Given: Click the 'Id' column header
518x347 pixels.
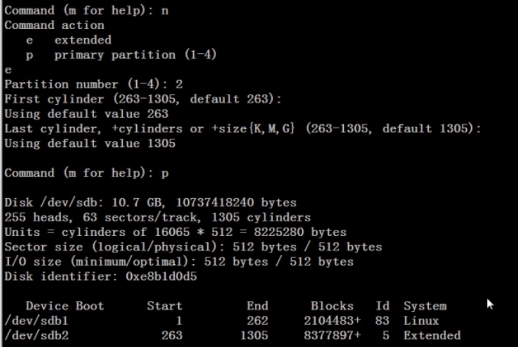Looking at the screenshot, I should [x=383, y=306].
